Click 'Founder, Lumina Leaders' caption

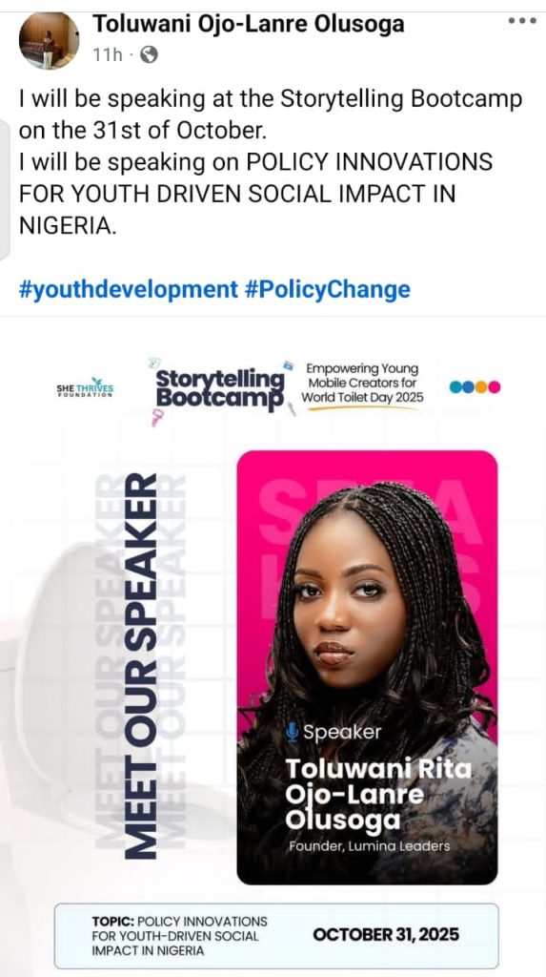point(369,846)
